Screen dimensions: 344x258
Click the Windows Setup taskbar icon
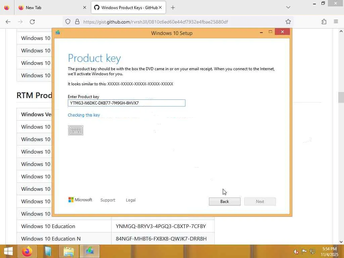[x=90, y=251]
